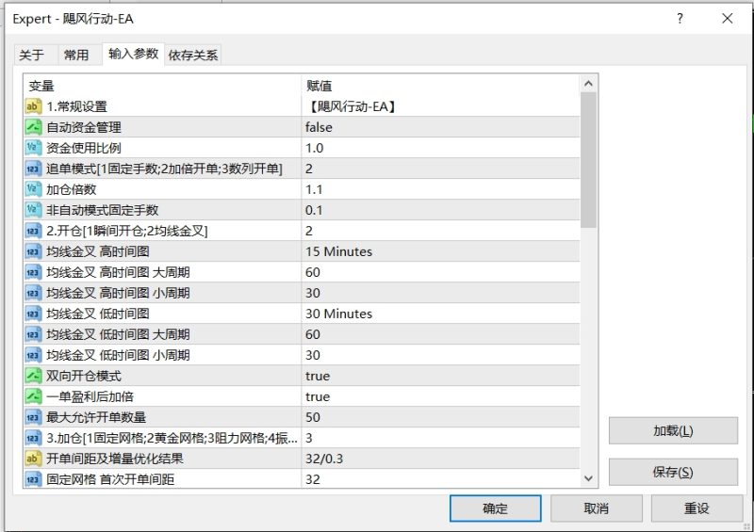The image size is (754, 532).
Task: Click the integer icon beside 均线金叉 低时间图 大周期
Action: coord(33,334)
